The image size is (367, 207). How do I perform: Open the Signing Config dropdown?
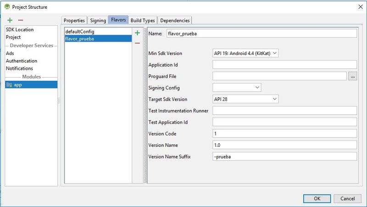237,88
